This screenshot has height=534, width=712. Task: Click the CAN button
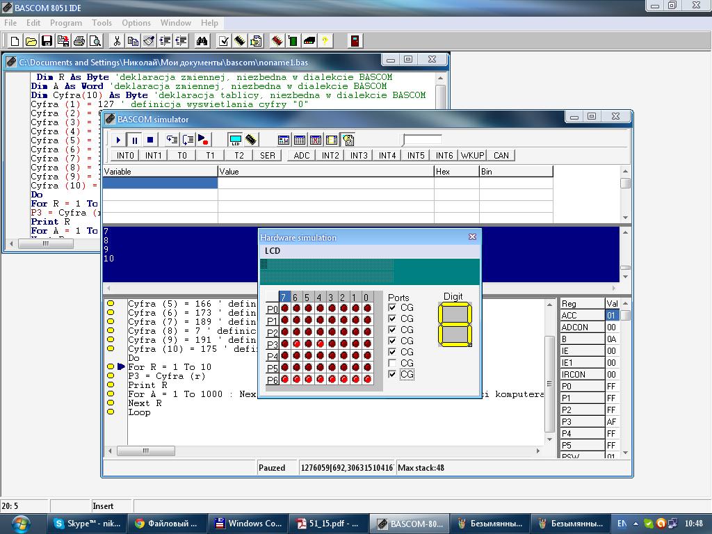(x=501, y=155)
